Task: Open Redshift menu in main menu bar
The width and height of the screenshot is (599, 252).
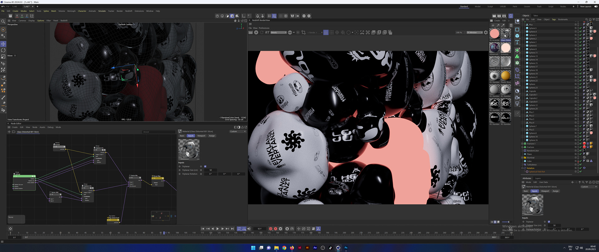Action: [x=129, y=11]
